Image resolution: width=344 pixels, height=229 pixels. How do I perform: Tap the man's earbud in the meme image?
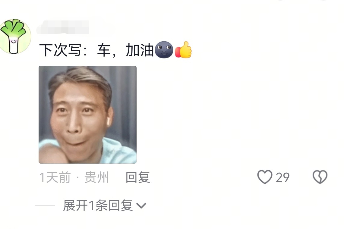(108, 121)
